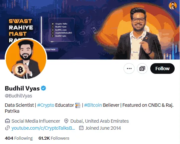This screenshot has height=144, width=180.
Task: Click the Dubai, United Arab Emirates location
Action: [100, 121]
